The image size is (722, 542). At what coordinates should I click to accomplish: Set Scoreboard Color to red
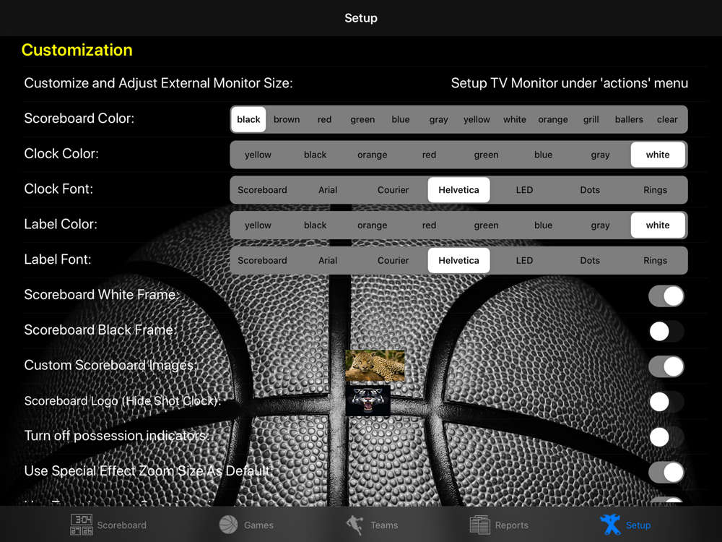pos(325,119)
